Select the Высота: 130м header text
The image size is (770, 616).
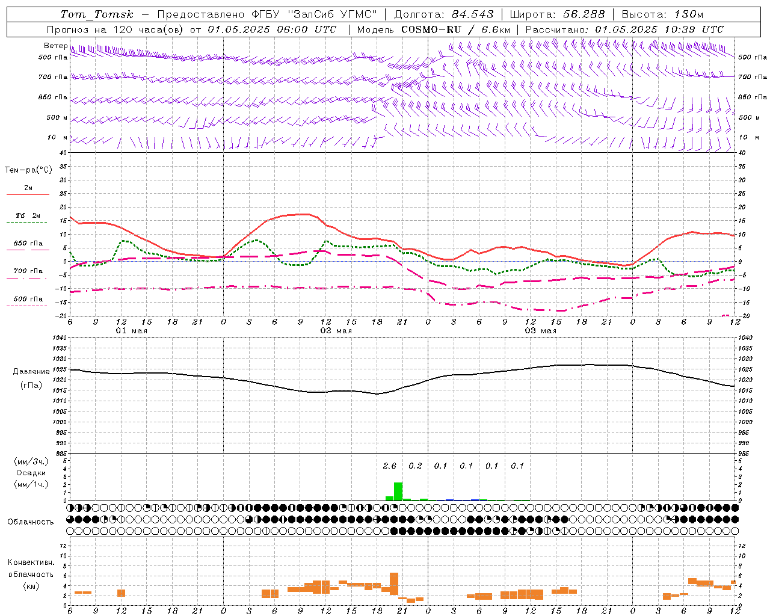tap(662, 14)
